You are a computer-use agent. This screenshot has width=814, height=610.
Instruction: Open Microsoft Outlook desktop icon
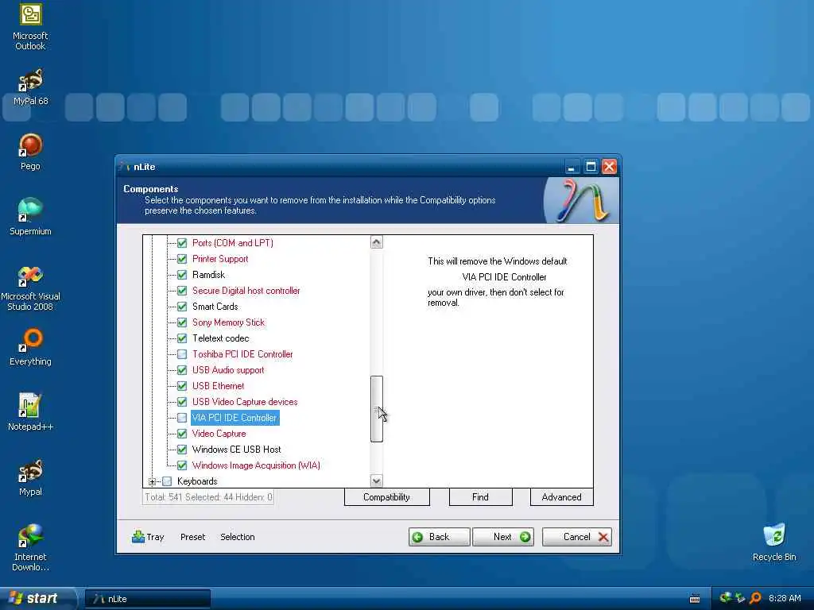click(30, 26)
